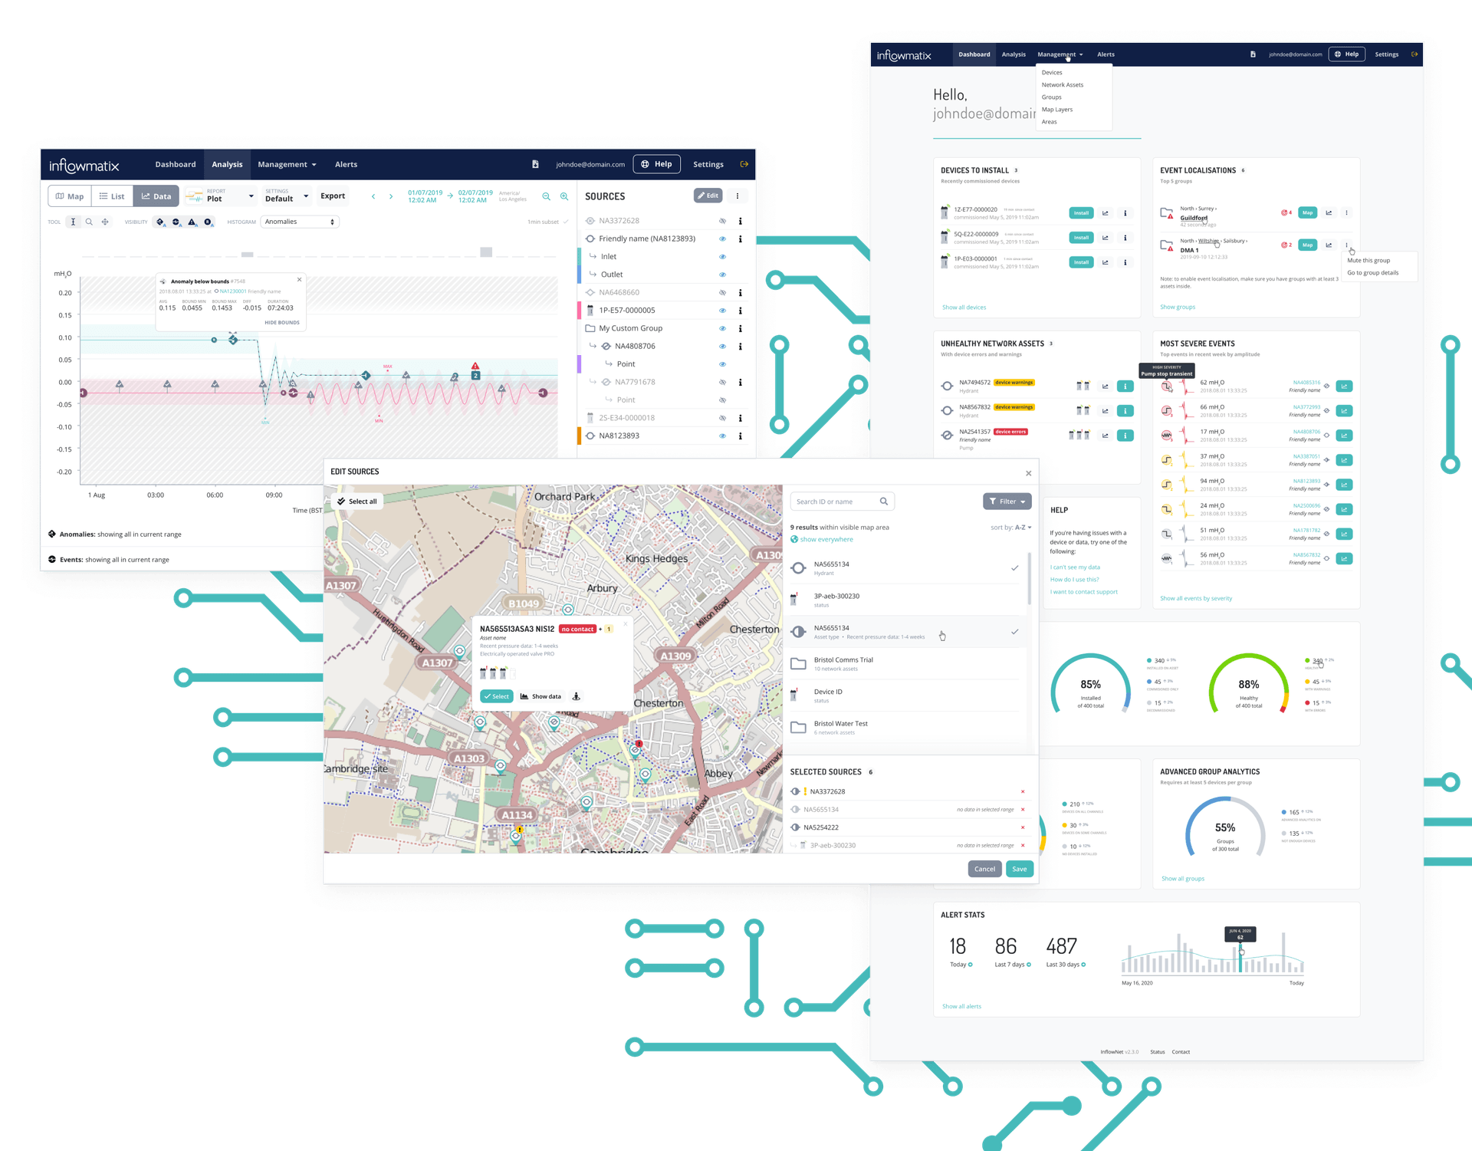Screen dimensions: 1472x1151
Task: Click the trend chart icon beside NA4085316 event
Action: pyautogui.click(x=1345, y=386)
